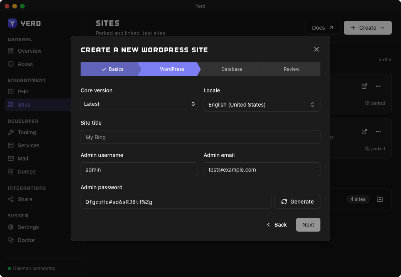Image resolution: width=401 pixels, height=277 pixels.
Task: Go back to the Basics step
Action: coord(110,69)
